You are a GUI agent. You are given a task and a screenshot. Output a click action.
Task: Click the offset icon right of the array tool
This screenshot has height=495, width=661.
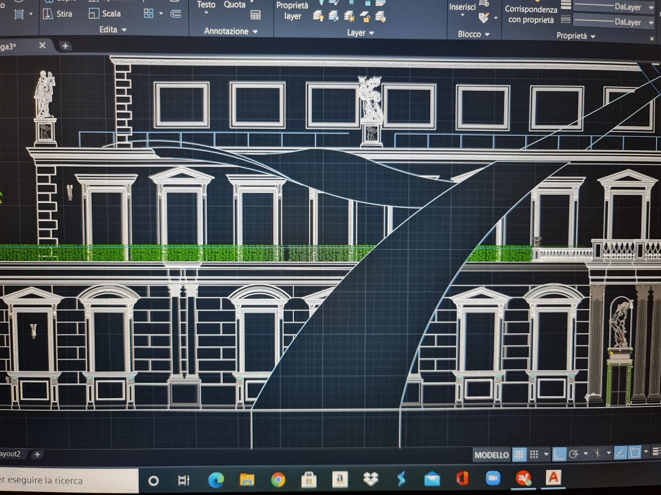tap(176, 14)
